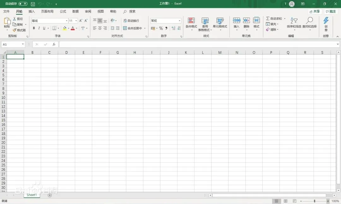Click insert function fx icon
Screen dimensions: 341x204
[x=54, y=44]
